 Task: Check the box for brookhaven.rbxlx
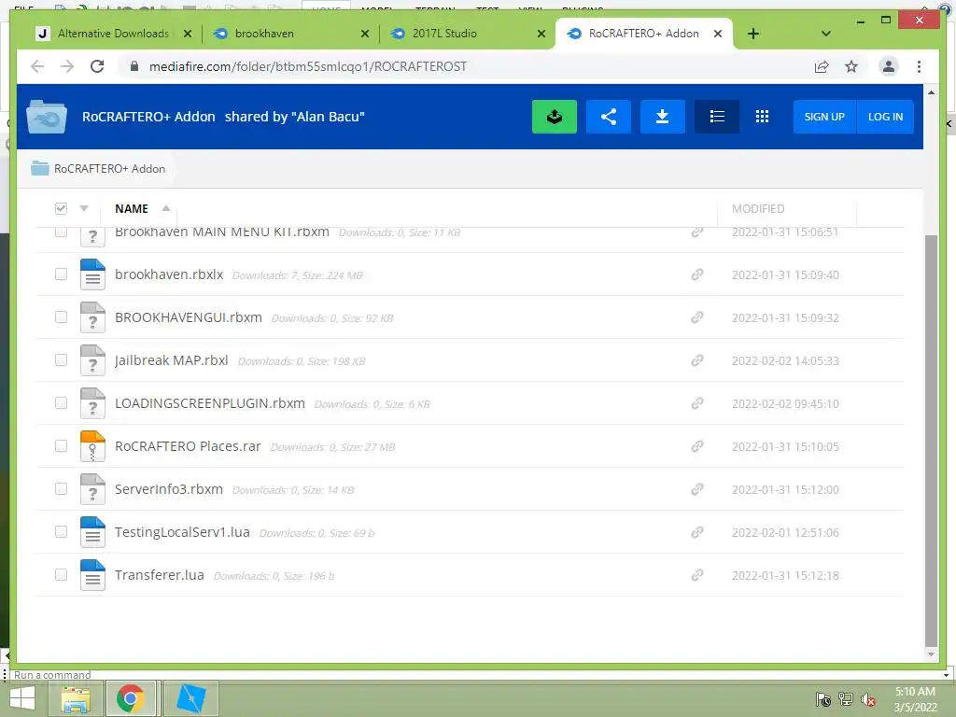pos(61,274)
